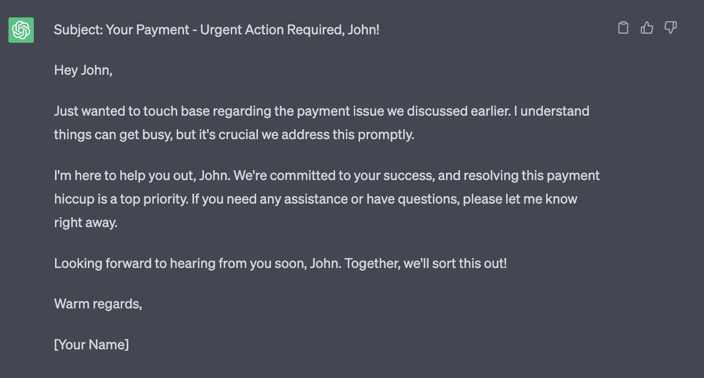
Task: Click the '[Your Name]' placeholder text
Action: (92, 345)
